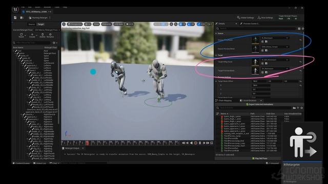Viewport: 328px width, 184px height.
Task: Reset Source IK Rig Asset to default
Action: click(x=301, y=40)
